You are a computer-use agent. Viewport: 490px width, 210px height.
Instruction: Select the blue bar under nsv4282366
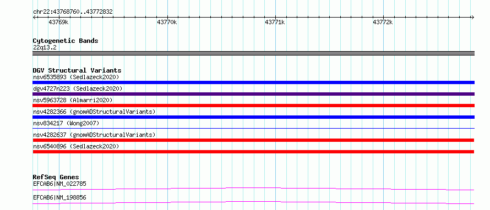tap(253, 117)
